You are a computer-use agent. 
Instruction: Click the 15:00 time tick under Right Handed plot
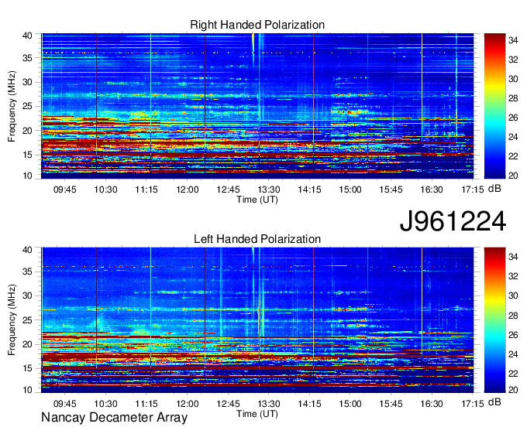[x=350, y=190]
